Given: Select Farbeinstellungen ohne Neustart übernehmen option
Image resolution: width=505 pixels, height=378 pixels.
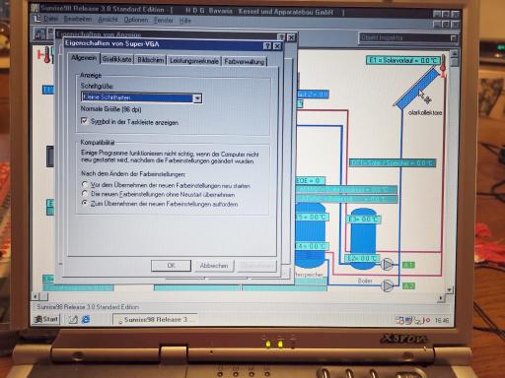Looking at the screenshot, I should pyautogui.click(x=85, y=194).
